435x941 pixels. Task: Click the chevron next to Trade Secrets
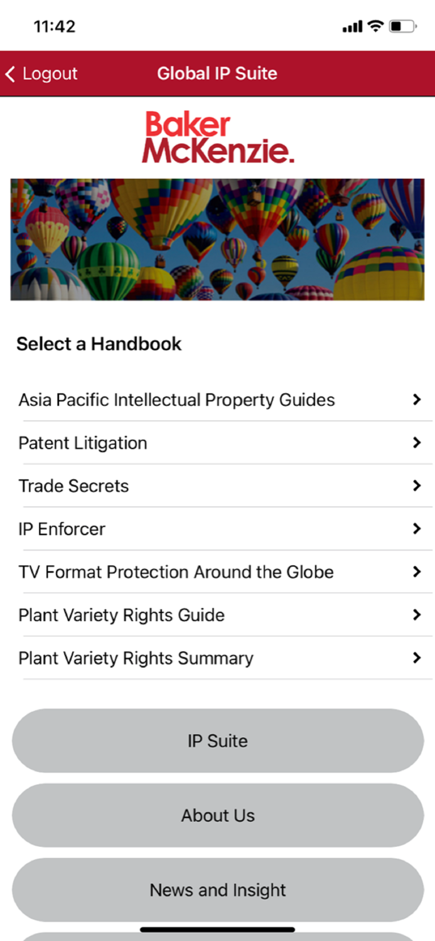click(x=417, y=486)
